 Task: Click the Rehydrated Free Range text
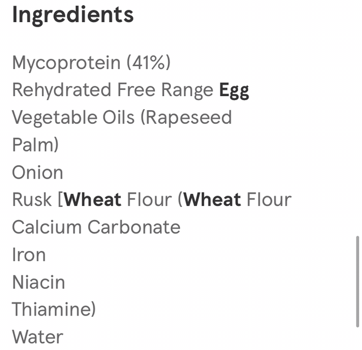pos(112,90)
